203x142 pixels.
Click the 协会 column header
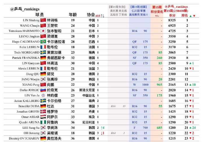[x=91, y=15]
